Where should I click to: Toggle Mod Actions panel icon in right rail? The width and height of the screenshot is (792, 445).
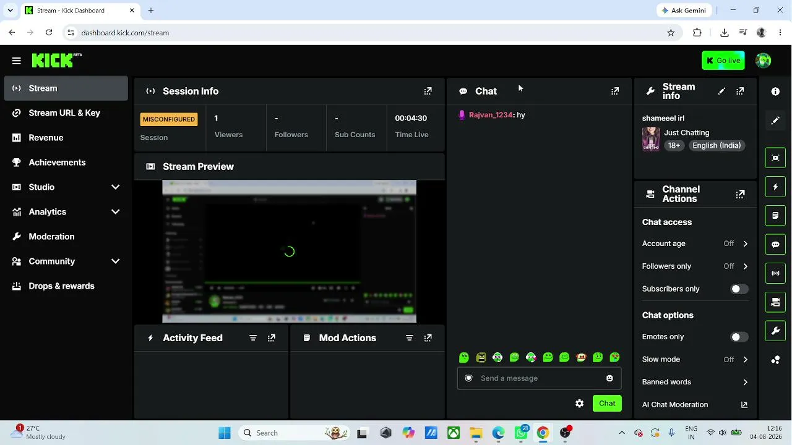click(x=775, y=216)
